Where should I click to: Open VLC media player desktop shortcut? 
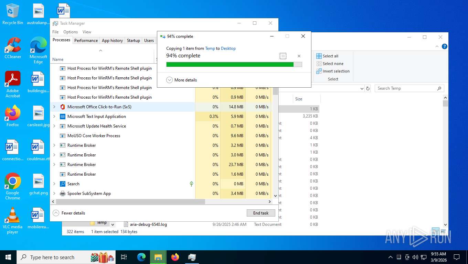point(13,221)
